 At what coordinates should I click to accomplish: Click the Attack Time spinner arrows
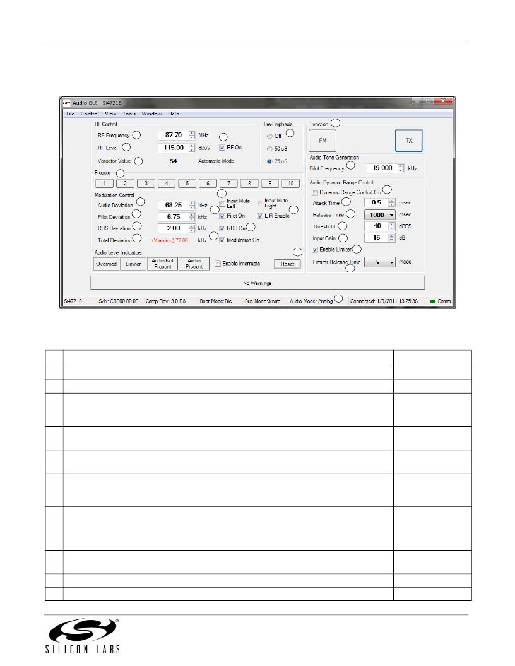coord(392,202)
